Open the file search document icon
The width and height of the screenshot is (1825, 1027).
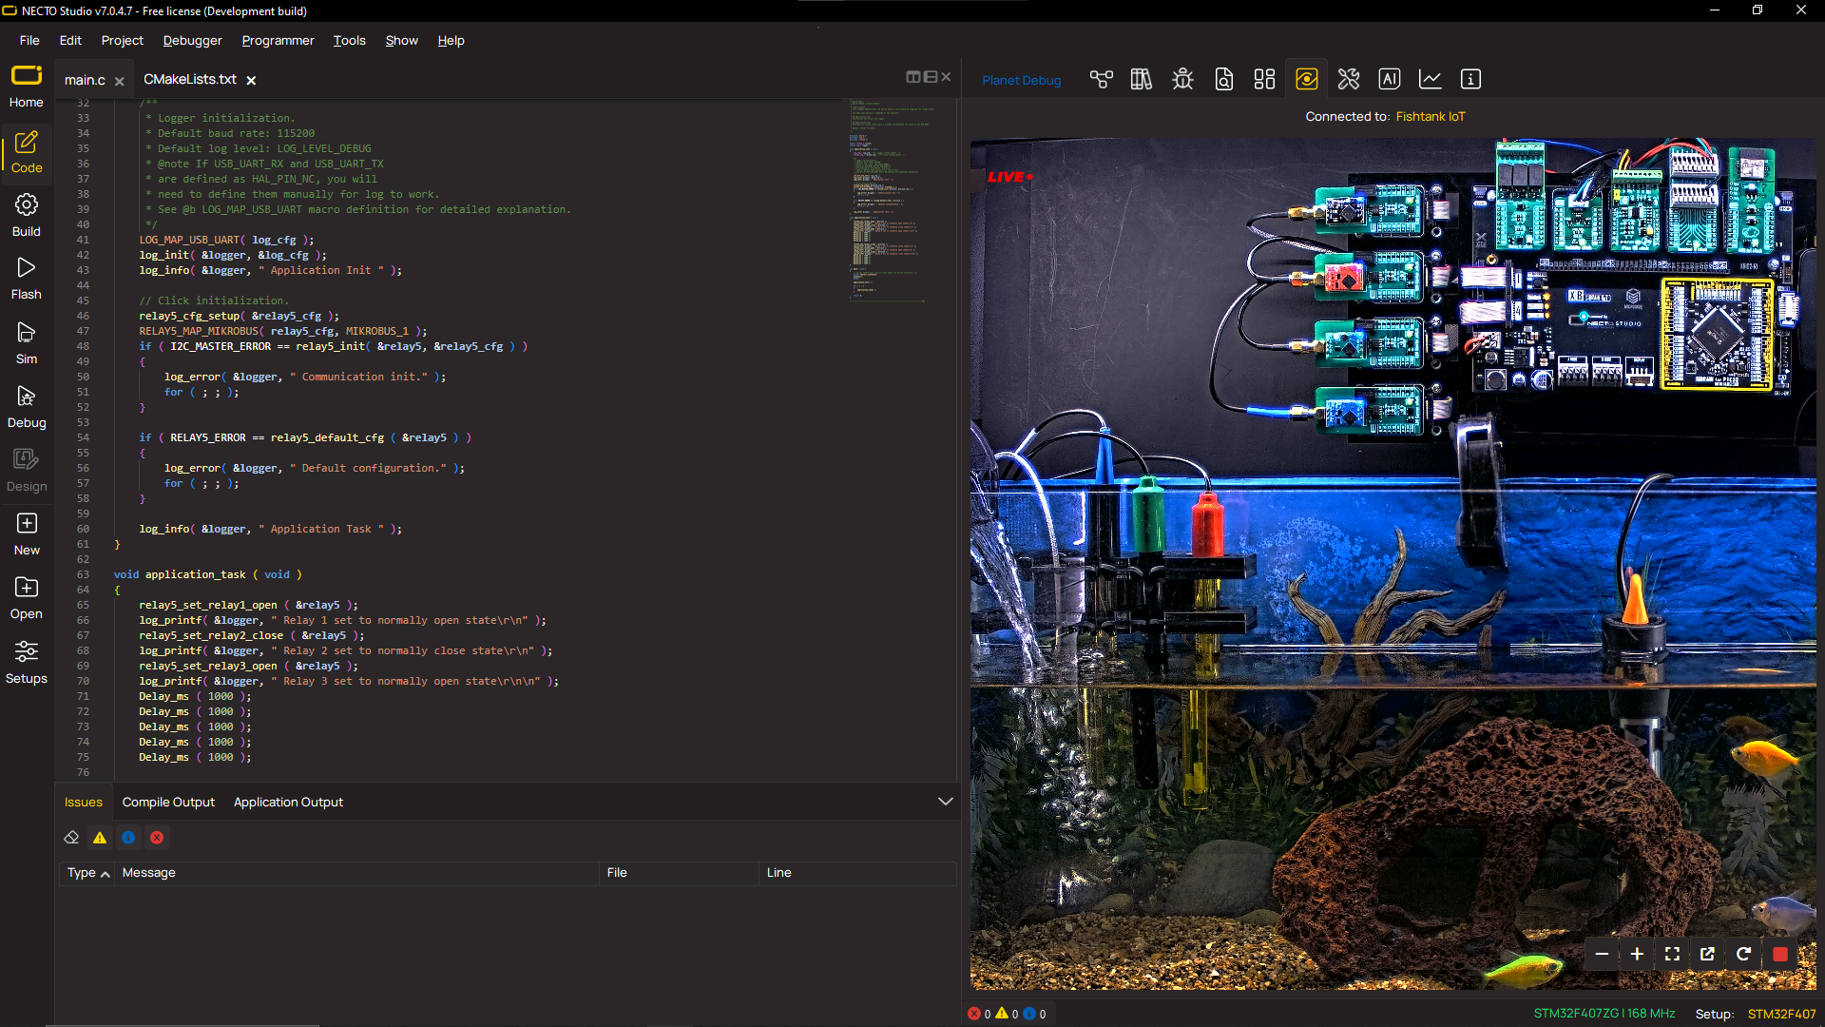point(1224,80)
